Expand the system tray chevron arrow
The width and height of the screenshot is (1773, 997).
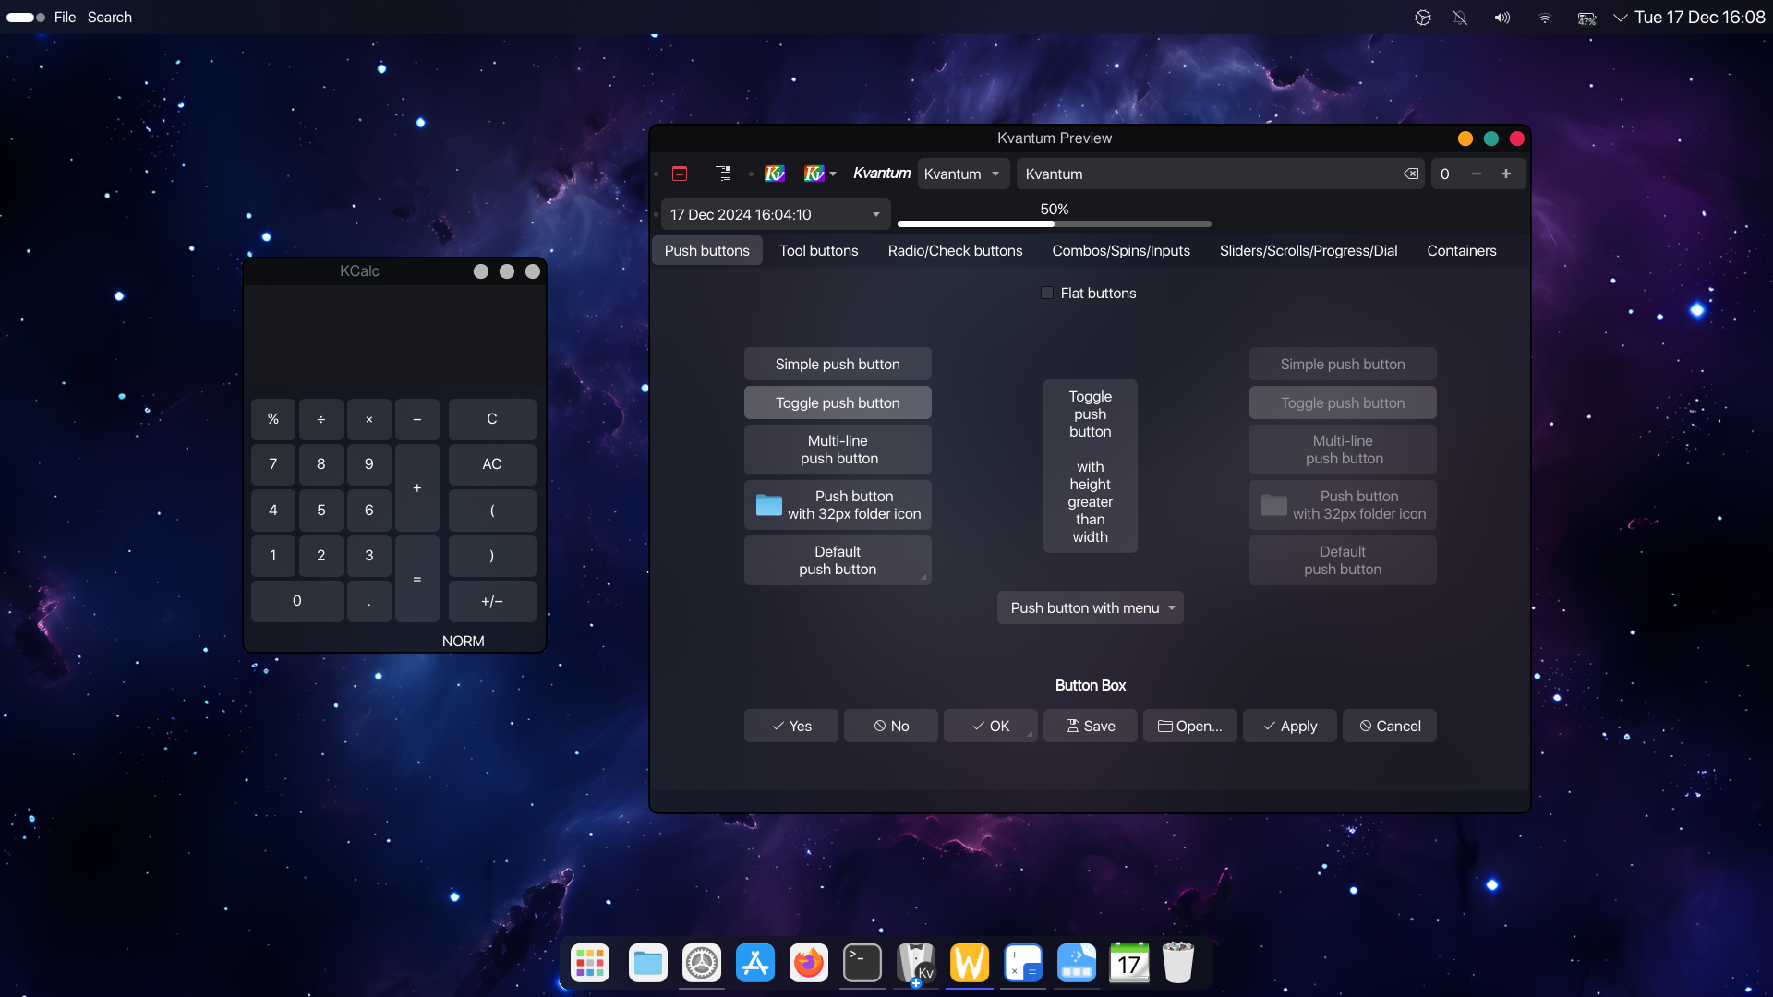click(1620, 18)
